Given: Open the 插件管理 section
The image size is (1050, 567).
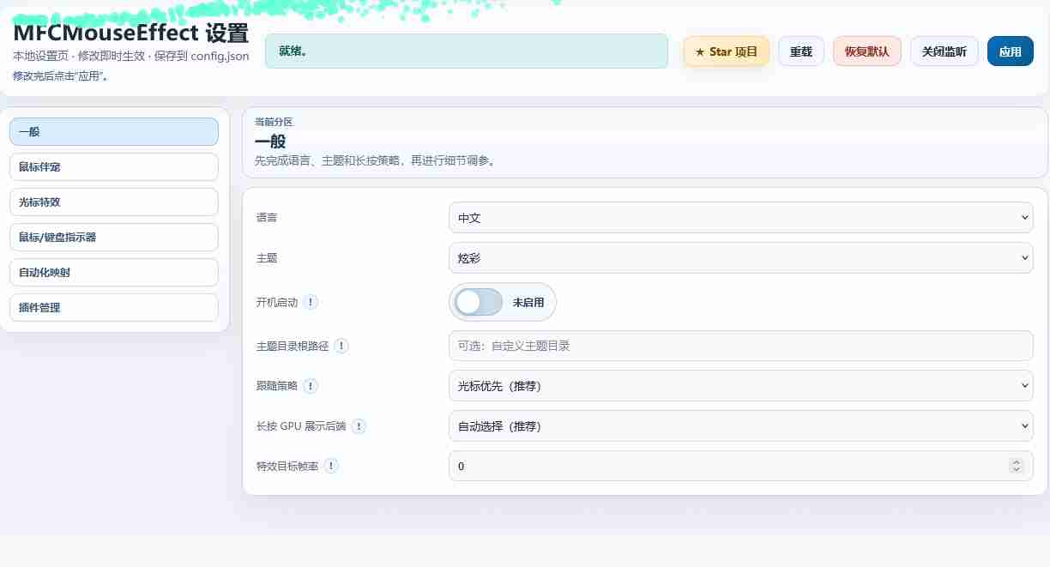Looking at the screenshot, I should (113, 307).
